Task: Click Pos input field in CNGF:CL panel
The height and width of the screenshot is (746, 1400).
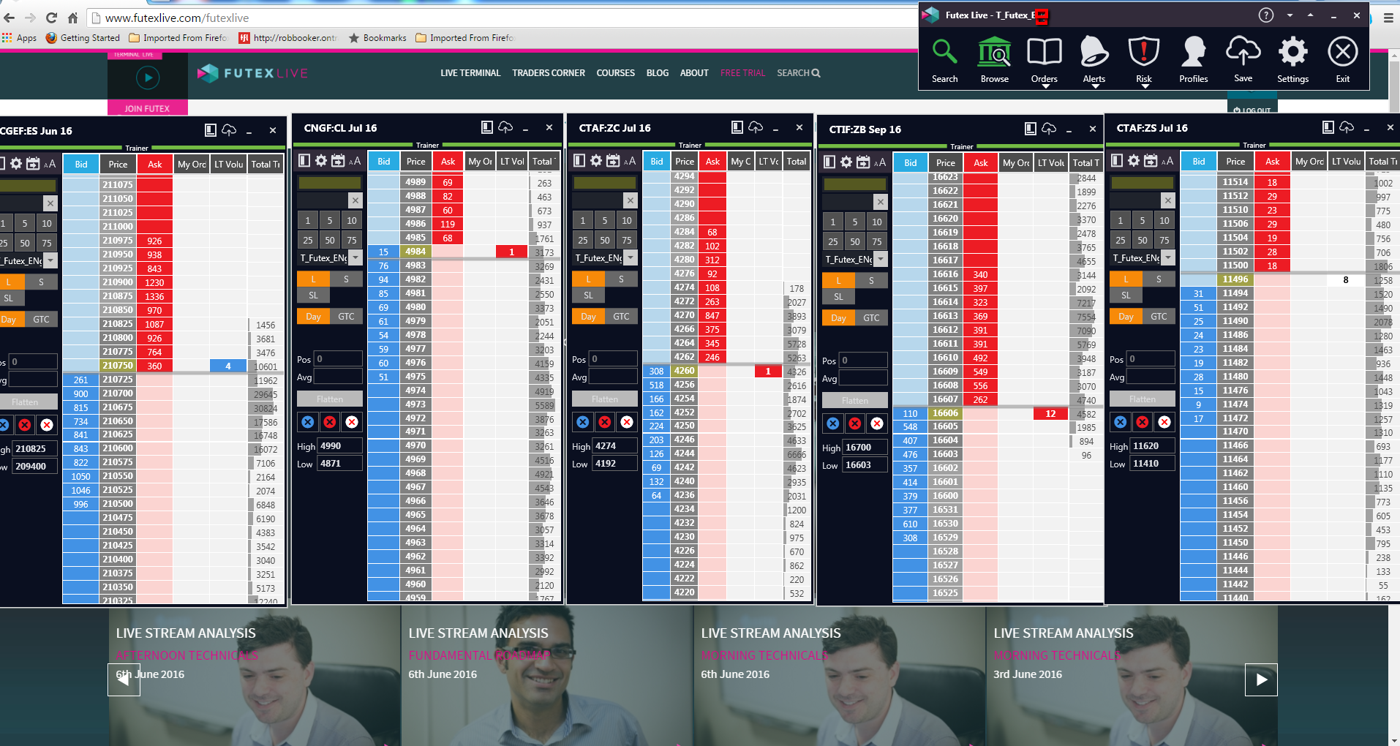Action: [x=339, y=359]
